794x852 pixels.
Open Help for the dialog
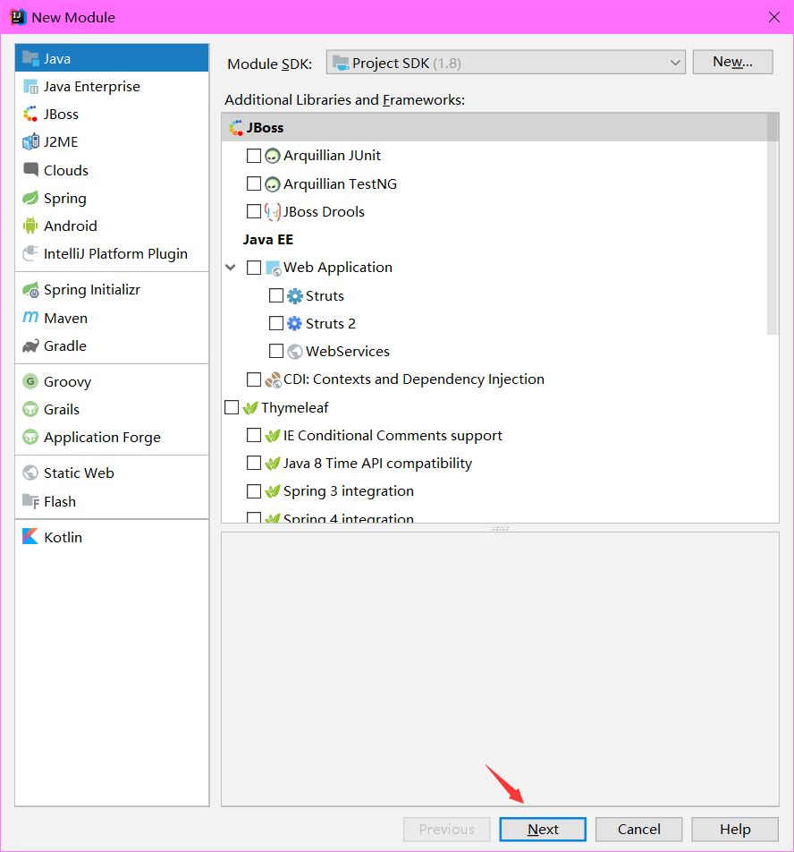point(735,829)
